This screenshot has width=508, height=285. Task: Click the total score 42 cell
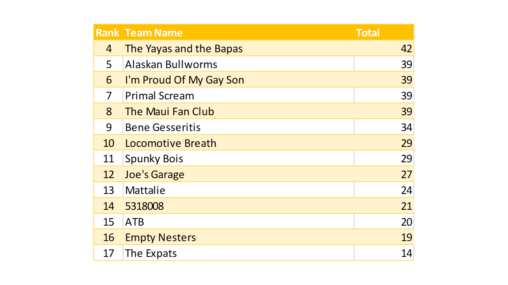pyautogui.click(x=406, y=49)
